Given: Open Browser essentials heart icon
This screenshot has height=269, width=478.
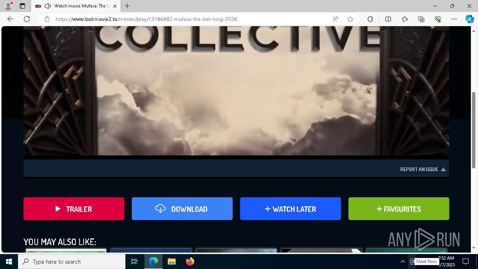Looking at the screenshot, I should coord(438,19).
